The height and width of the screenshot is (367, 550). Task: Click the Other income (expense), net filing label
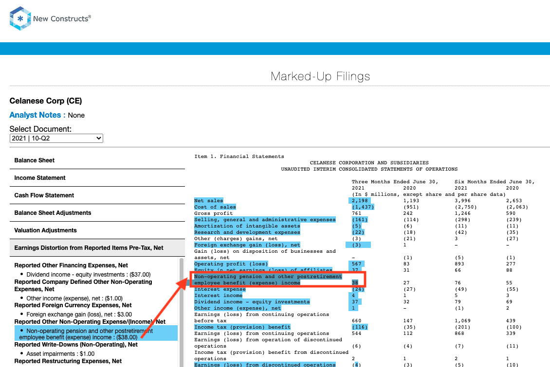tap(238, 308)
